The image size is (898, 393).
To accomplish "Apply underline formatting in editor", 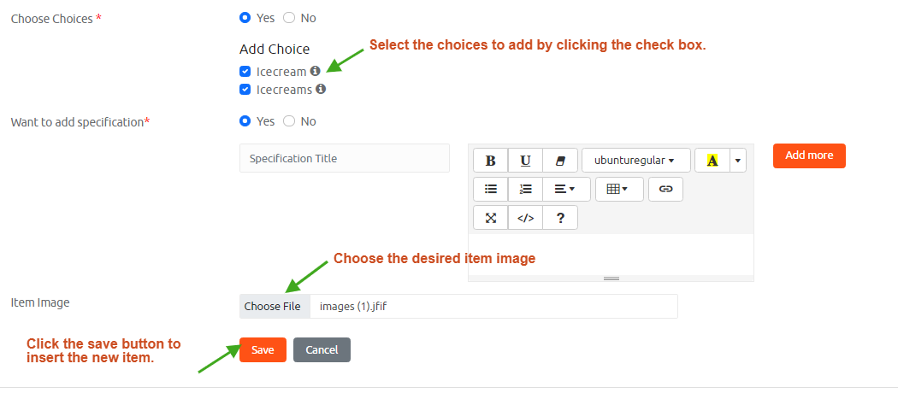I will 525,161.
